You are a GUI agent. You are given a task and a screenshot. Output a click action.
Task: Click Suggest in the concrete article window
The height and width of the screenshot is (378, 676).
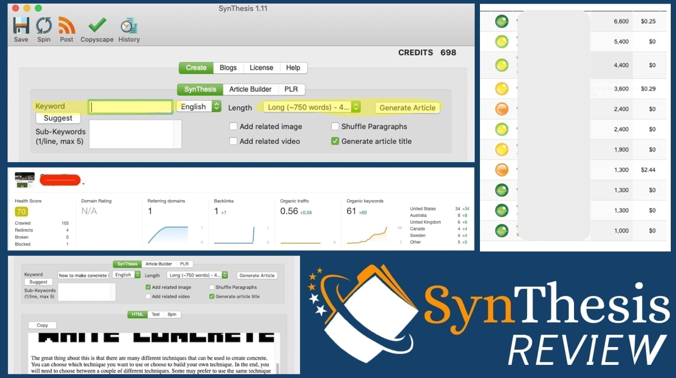tap(38, 282)
